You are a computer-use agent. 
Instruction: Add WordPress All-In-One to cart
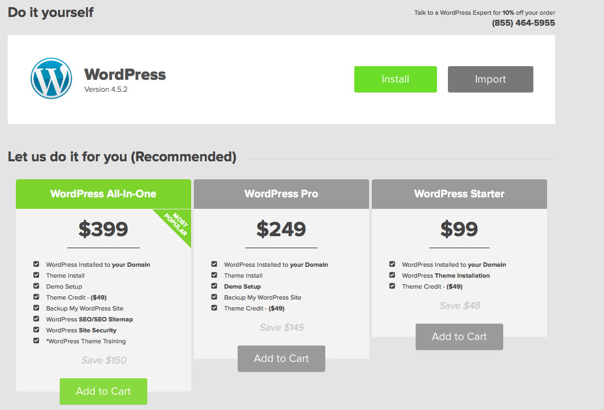pyautogui.click(x=103, y=391)
